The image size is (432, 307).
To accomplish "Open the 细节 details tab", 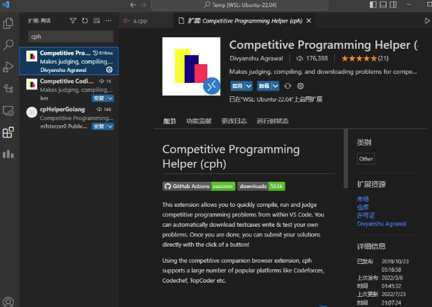I will click(x=169, y=121).
